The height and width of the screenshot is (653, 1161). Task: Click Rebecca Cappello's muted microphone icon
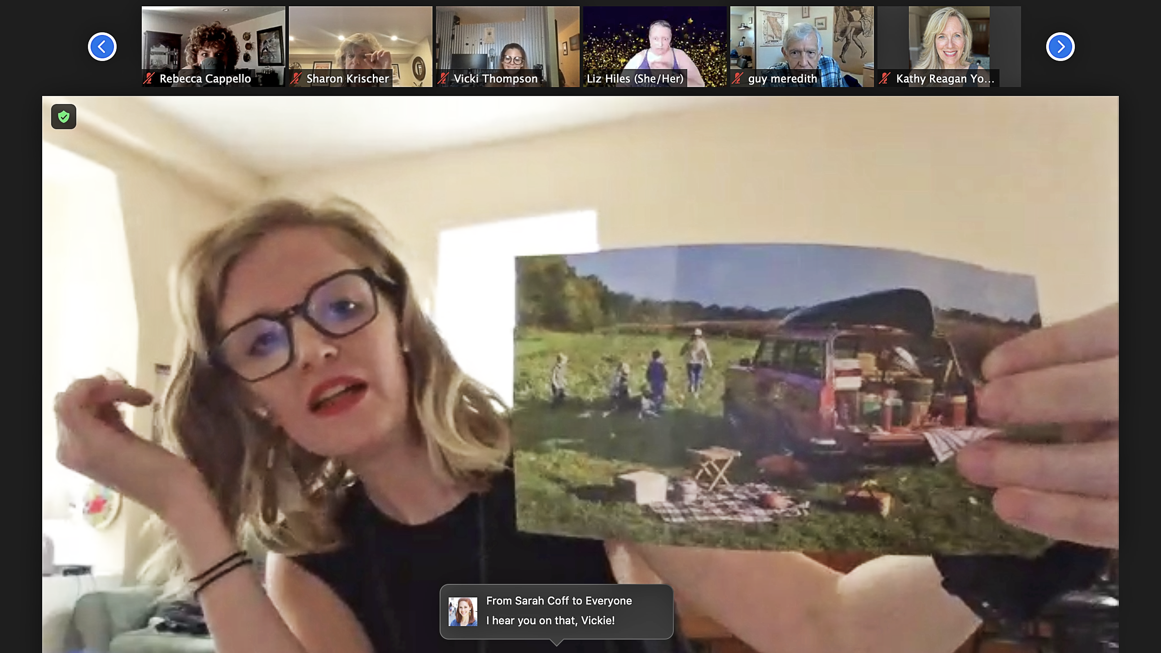149,78
